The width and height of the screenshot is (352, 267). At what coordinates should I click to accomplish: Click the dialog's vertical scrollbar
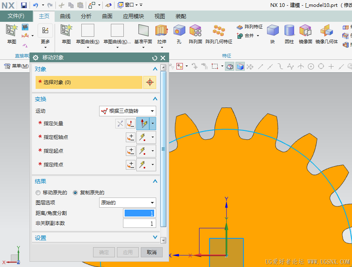163,149
